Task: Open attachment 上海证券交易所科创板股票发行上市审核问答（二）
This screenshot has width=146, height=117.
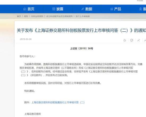Action: coord(58,102)
